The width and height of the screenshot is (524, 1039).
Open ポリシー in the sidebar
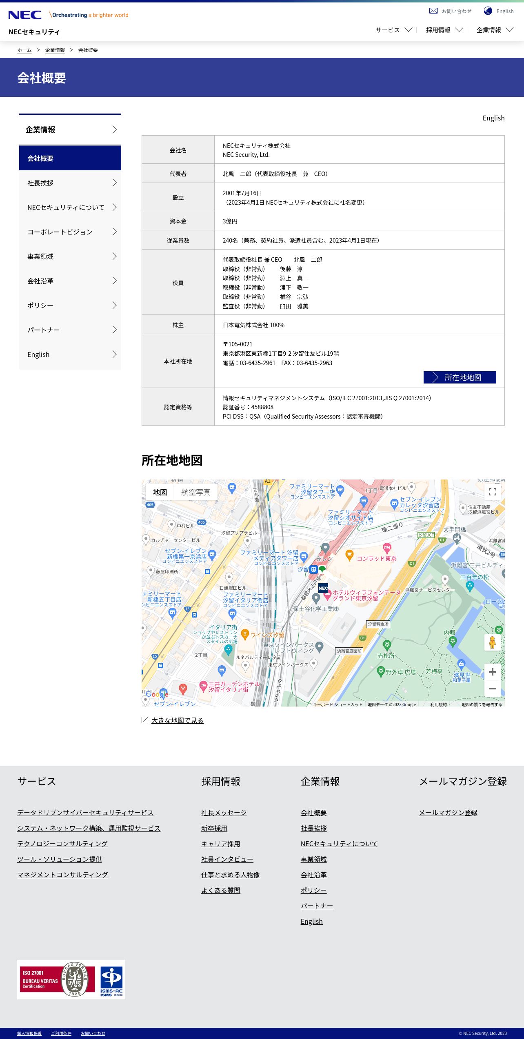coord(70,305)
